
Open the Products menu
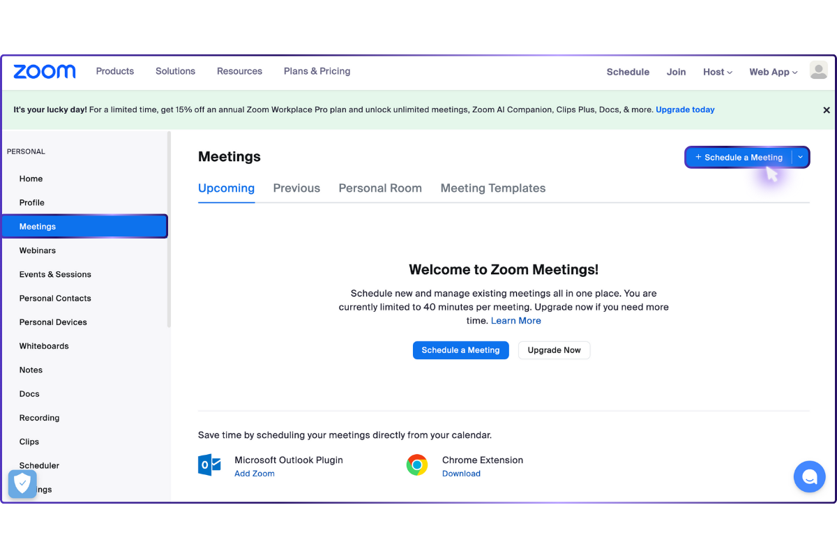coord(115,71)
